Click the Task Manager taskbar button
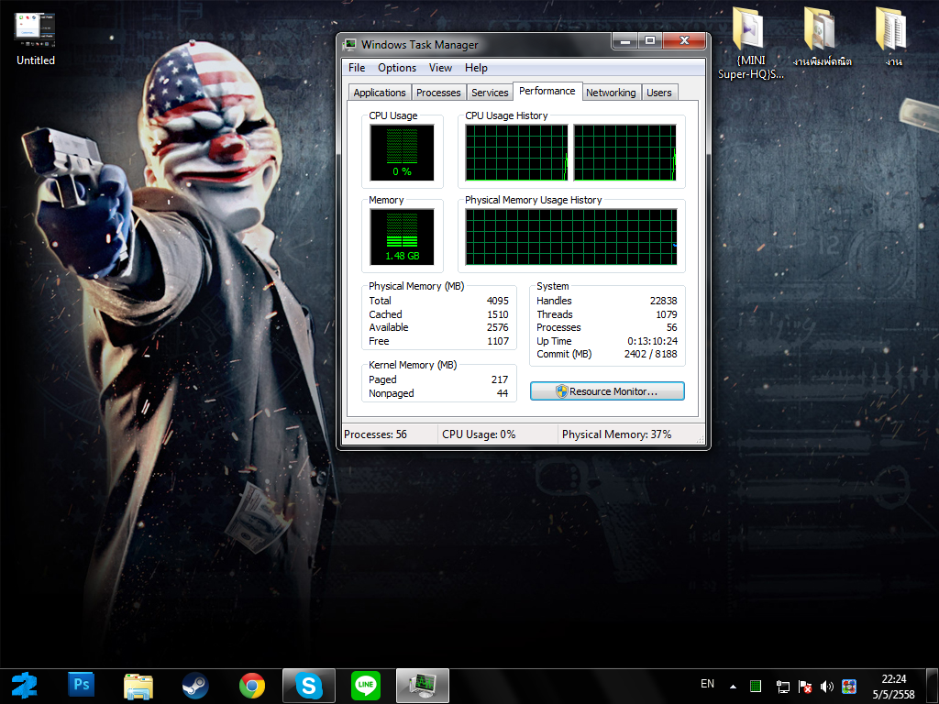939x704 pixels. 423,686
